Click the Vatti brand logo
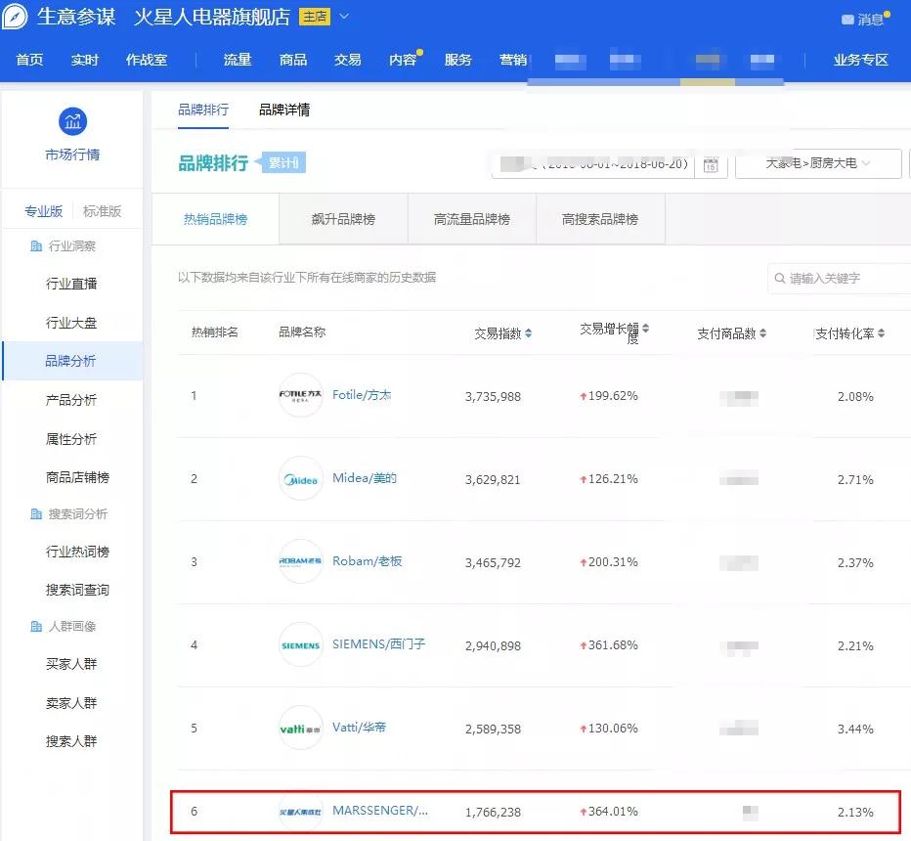This screenshot has width=911, height=841. point(300,728)
